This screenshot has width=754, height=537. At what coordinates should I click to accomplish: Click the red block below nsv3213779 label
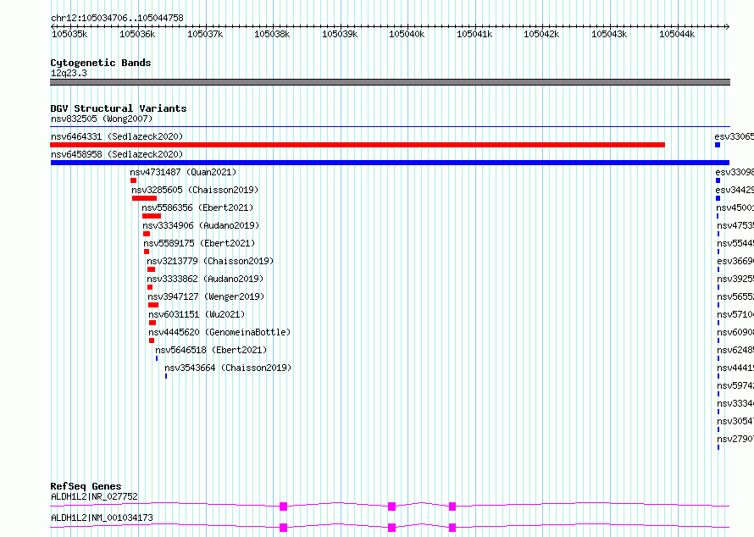tap(151, 269)
